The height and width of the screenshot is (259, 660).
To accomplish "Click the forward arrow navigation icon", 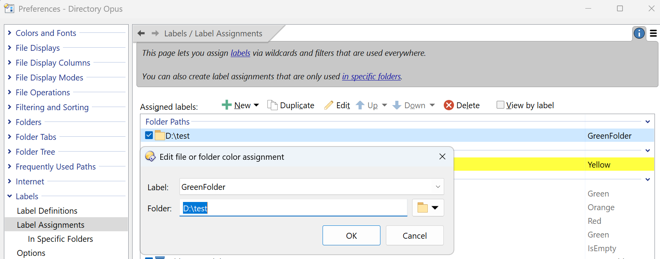I will pyautogui.click(x=155, y=34).
